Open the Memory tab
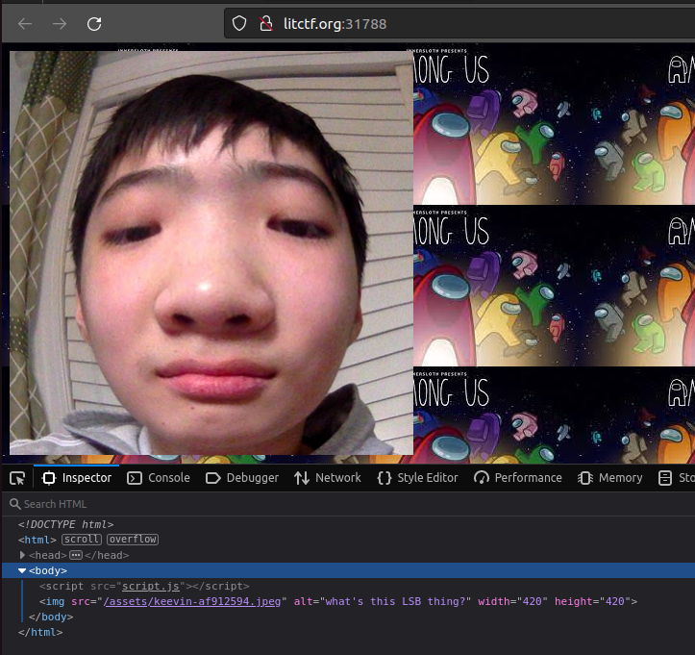The width and height of the screenshot is (695, 655). click(610, 478)
